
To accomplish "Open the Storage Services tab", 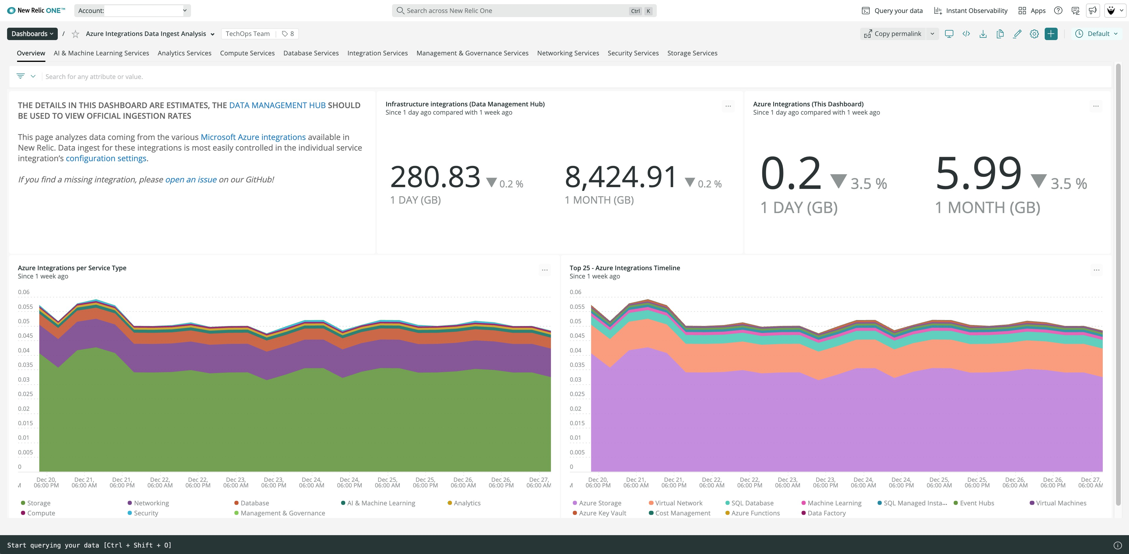I will point(692,53).
